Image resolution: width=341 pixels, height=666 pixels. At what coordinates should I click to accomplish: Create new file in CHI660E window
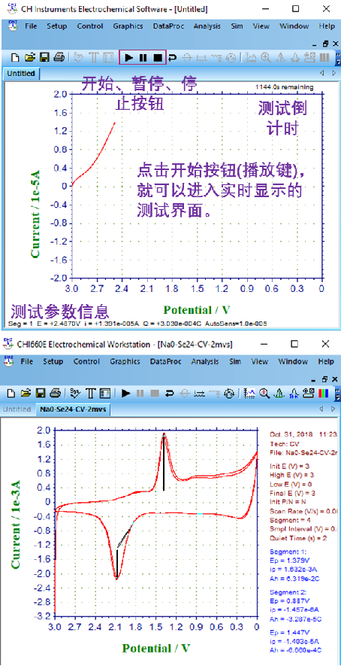(x=13, y=394)
